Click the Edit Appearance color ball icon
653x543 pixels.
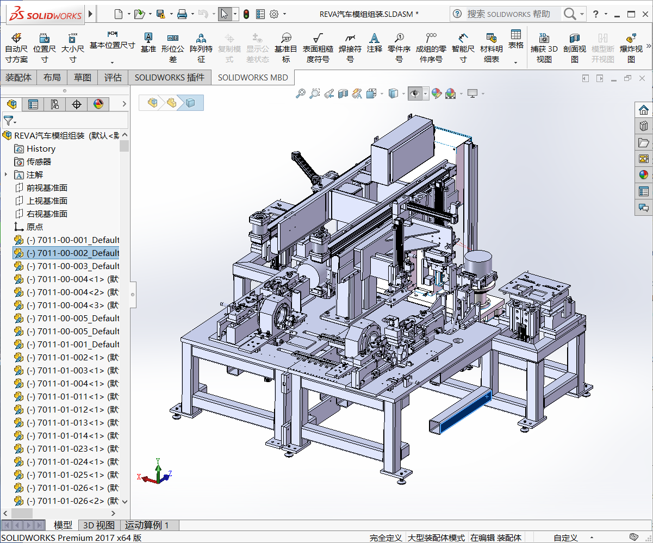(437, 93)
